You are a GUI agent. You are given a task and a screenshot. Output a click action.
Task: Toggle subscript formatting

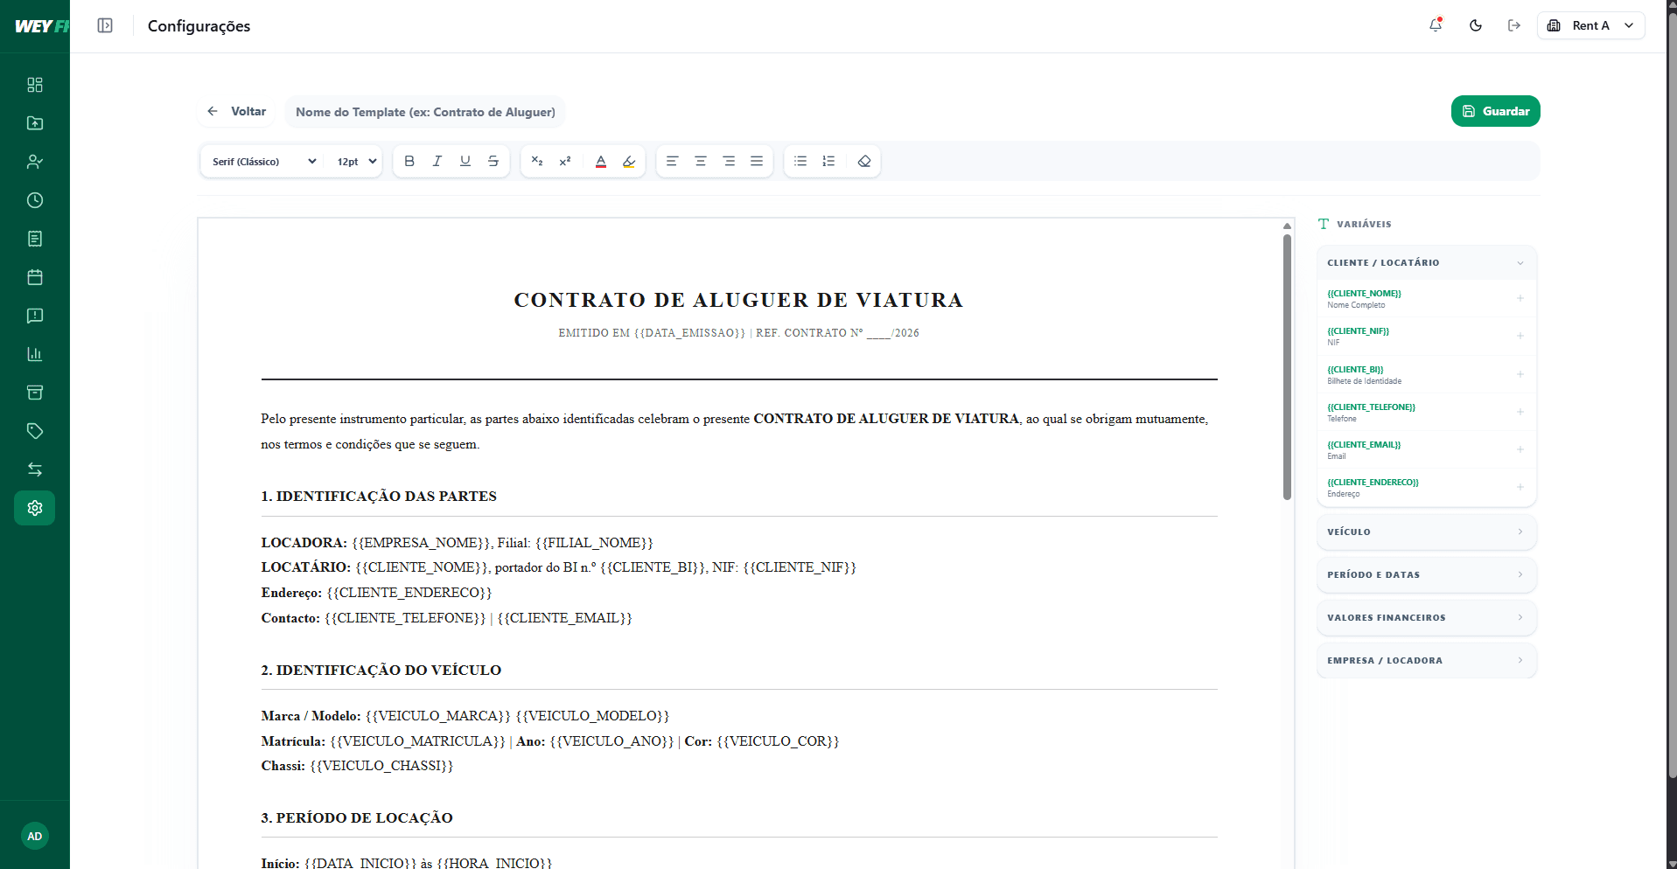point(537,161)
